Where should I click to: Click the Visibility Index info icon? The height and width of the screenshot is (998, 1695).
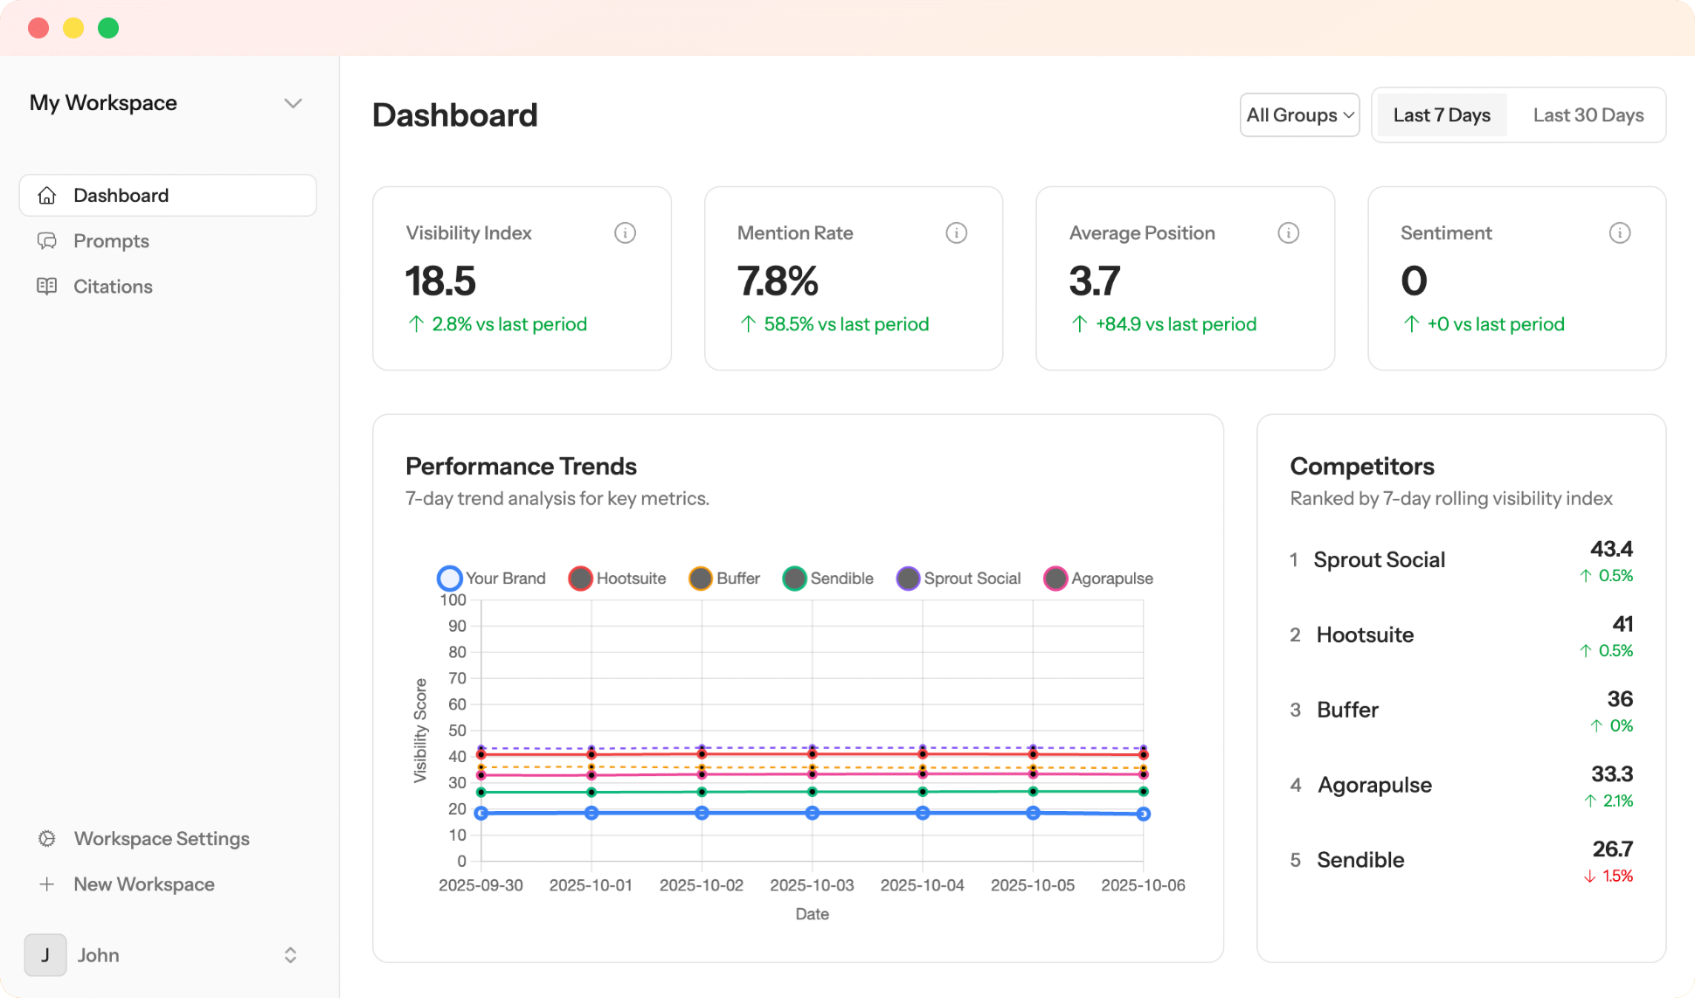click(x=625, y=233)
